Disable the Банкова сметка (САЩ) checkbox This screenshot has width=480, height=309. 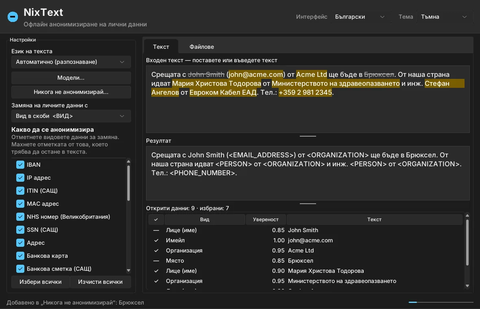coord(20,269)
